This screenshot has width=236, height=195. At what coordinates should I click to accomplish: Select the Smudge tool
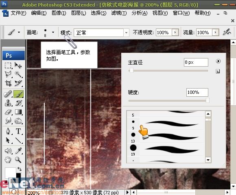click(x=8, y=121)
